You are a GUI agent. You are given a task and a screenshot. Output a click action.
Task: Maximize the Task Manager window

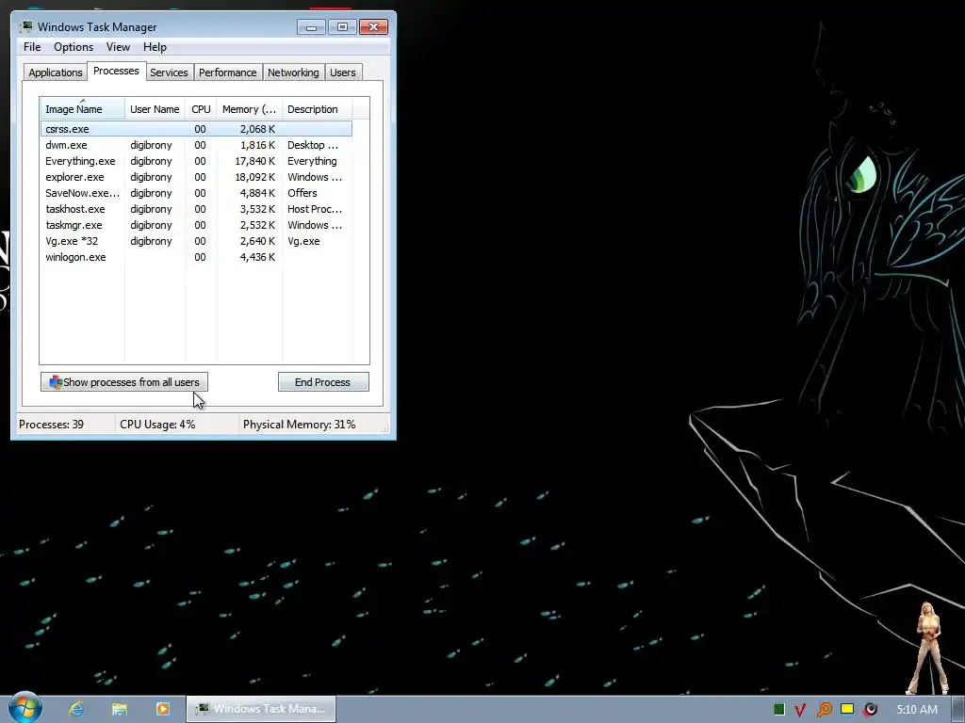click(342, 27)
